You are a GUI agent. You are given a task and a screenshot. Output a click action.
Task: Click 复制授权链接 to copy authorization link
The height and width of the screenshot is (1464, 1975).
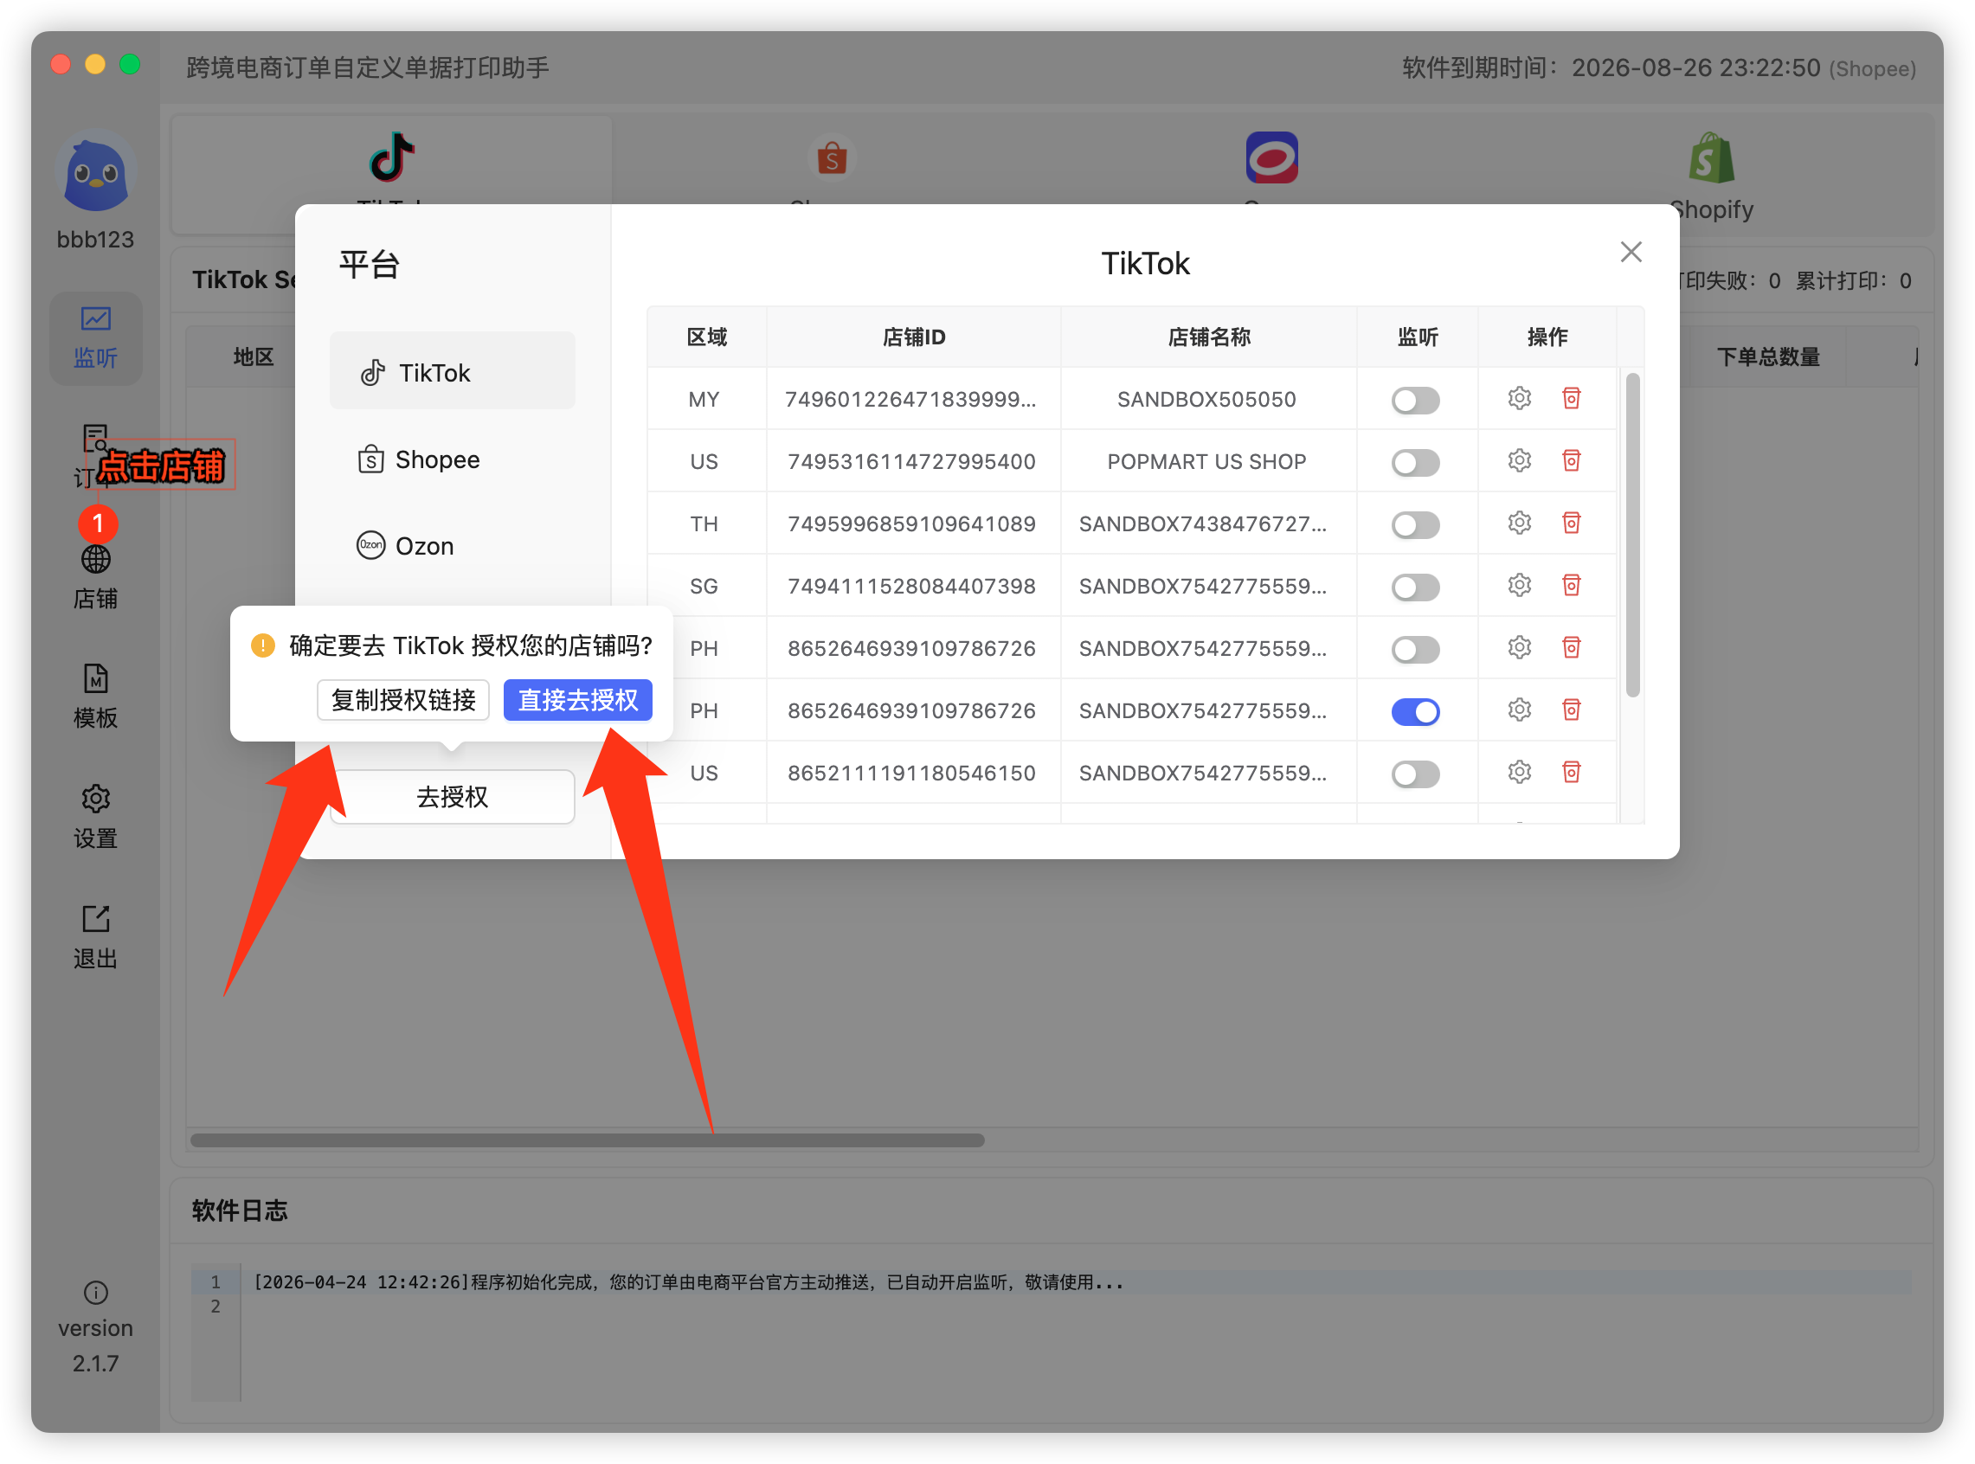coord(403,700)
